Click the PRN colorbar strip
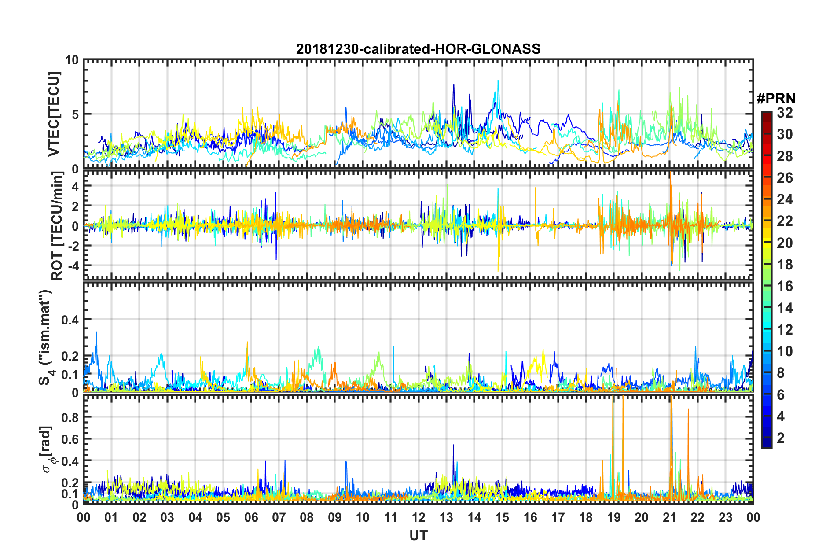Image resolution: width=837 pixels, height=560 pixels. [766, 280]
